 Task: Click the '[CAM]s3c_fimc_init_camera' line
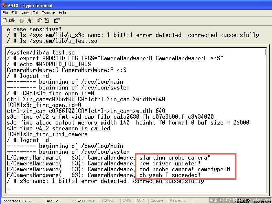pos(47,135)
